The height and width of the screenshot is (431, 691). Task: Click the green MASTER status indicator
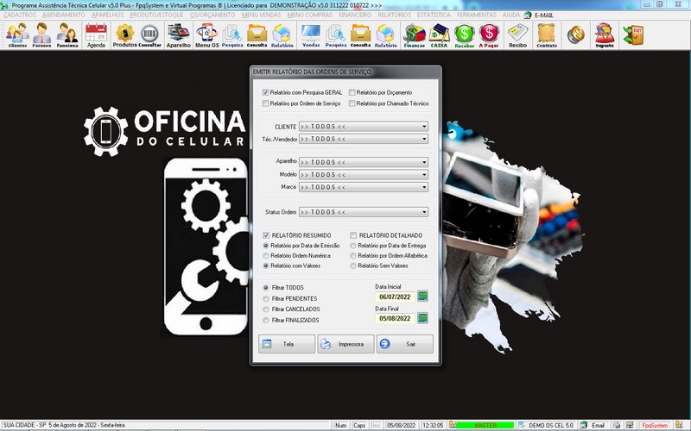tap(485, 425)
